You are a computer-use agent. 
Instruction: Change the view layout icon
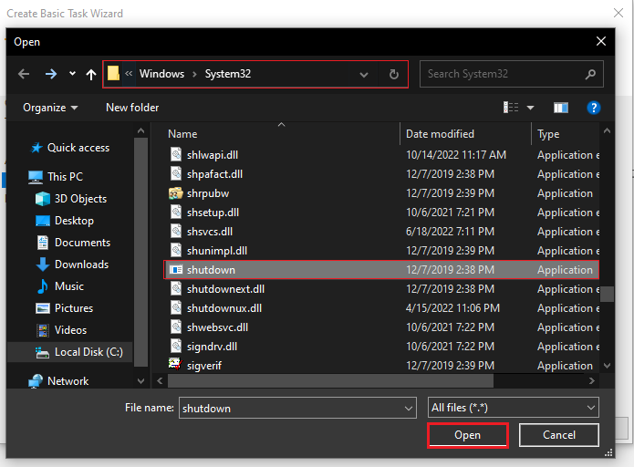click(511, 107)
